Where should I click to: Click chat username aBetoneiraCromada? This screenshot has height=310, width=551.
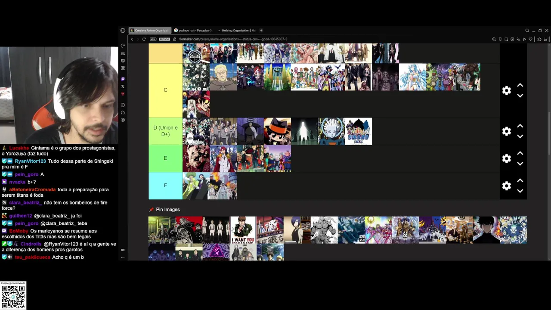click(32, 190)
